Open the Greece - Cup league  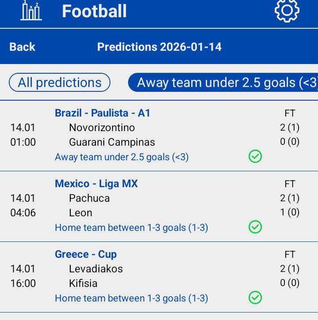(86, 254)
